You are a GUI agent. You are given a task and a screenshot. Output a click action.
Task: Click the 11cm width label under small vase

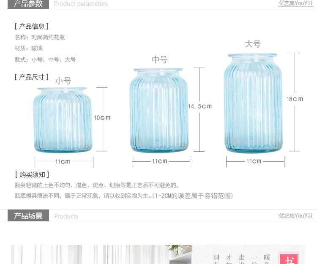(x=63, y=162)
